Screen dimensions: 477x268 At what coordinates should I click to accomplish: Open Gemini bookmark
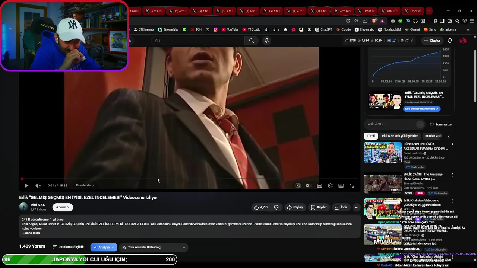412,29
